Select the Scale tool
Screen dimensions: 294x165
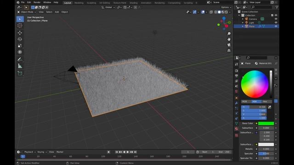(x=20, y=46)
